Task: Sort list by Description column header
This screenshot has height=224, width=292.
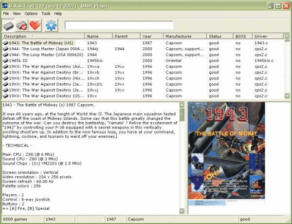Action: point(43,36)
